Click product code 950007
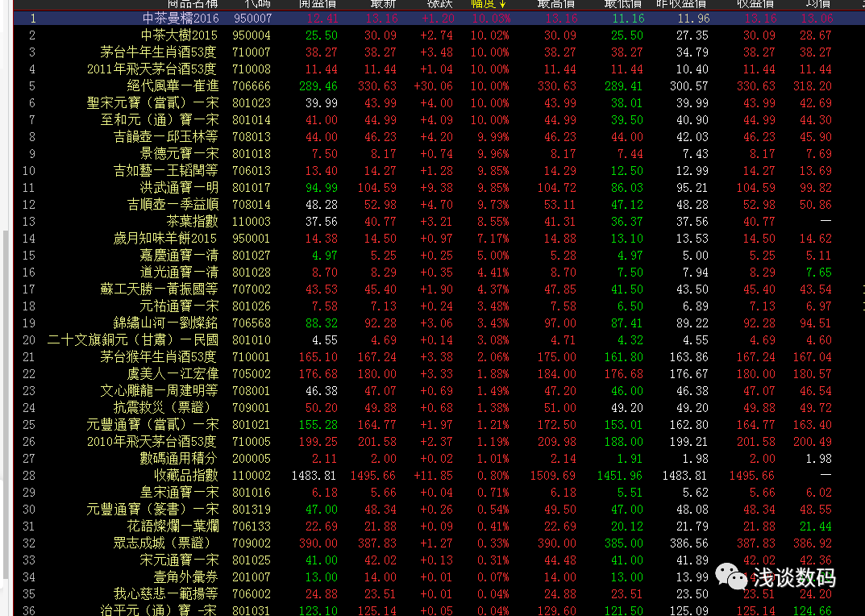The image size is (865, 616). (x=252, y=19)
